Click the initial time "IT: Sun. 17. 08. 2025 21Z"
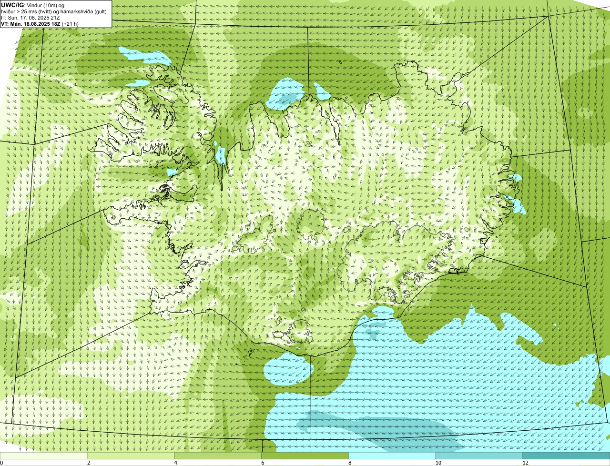This screenshot has height=466, width=610. click(x=30, y=17)
